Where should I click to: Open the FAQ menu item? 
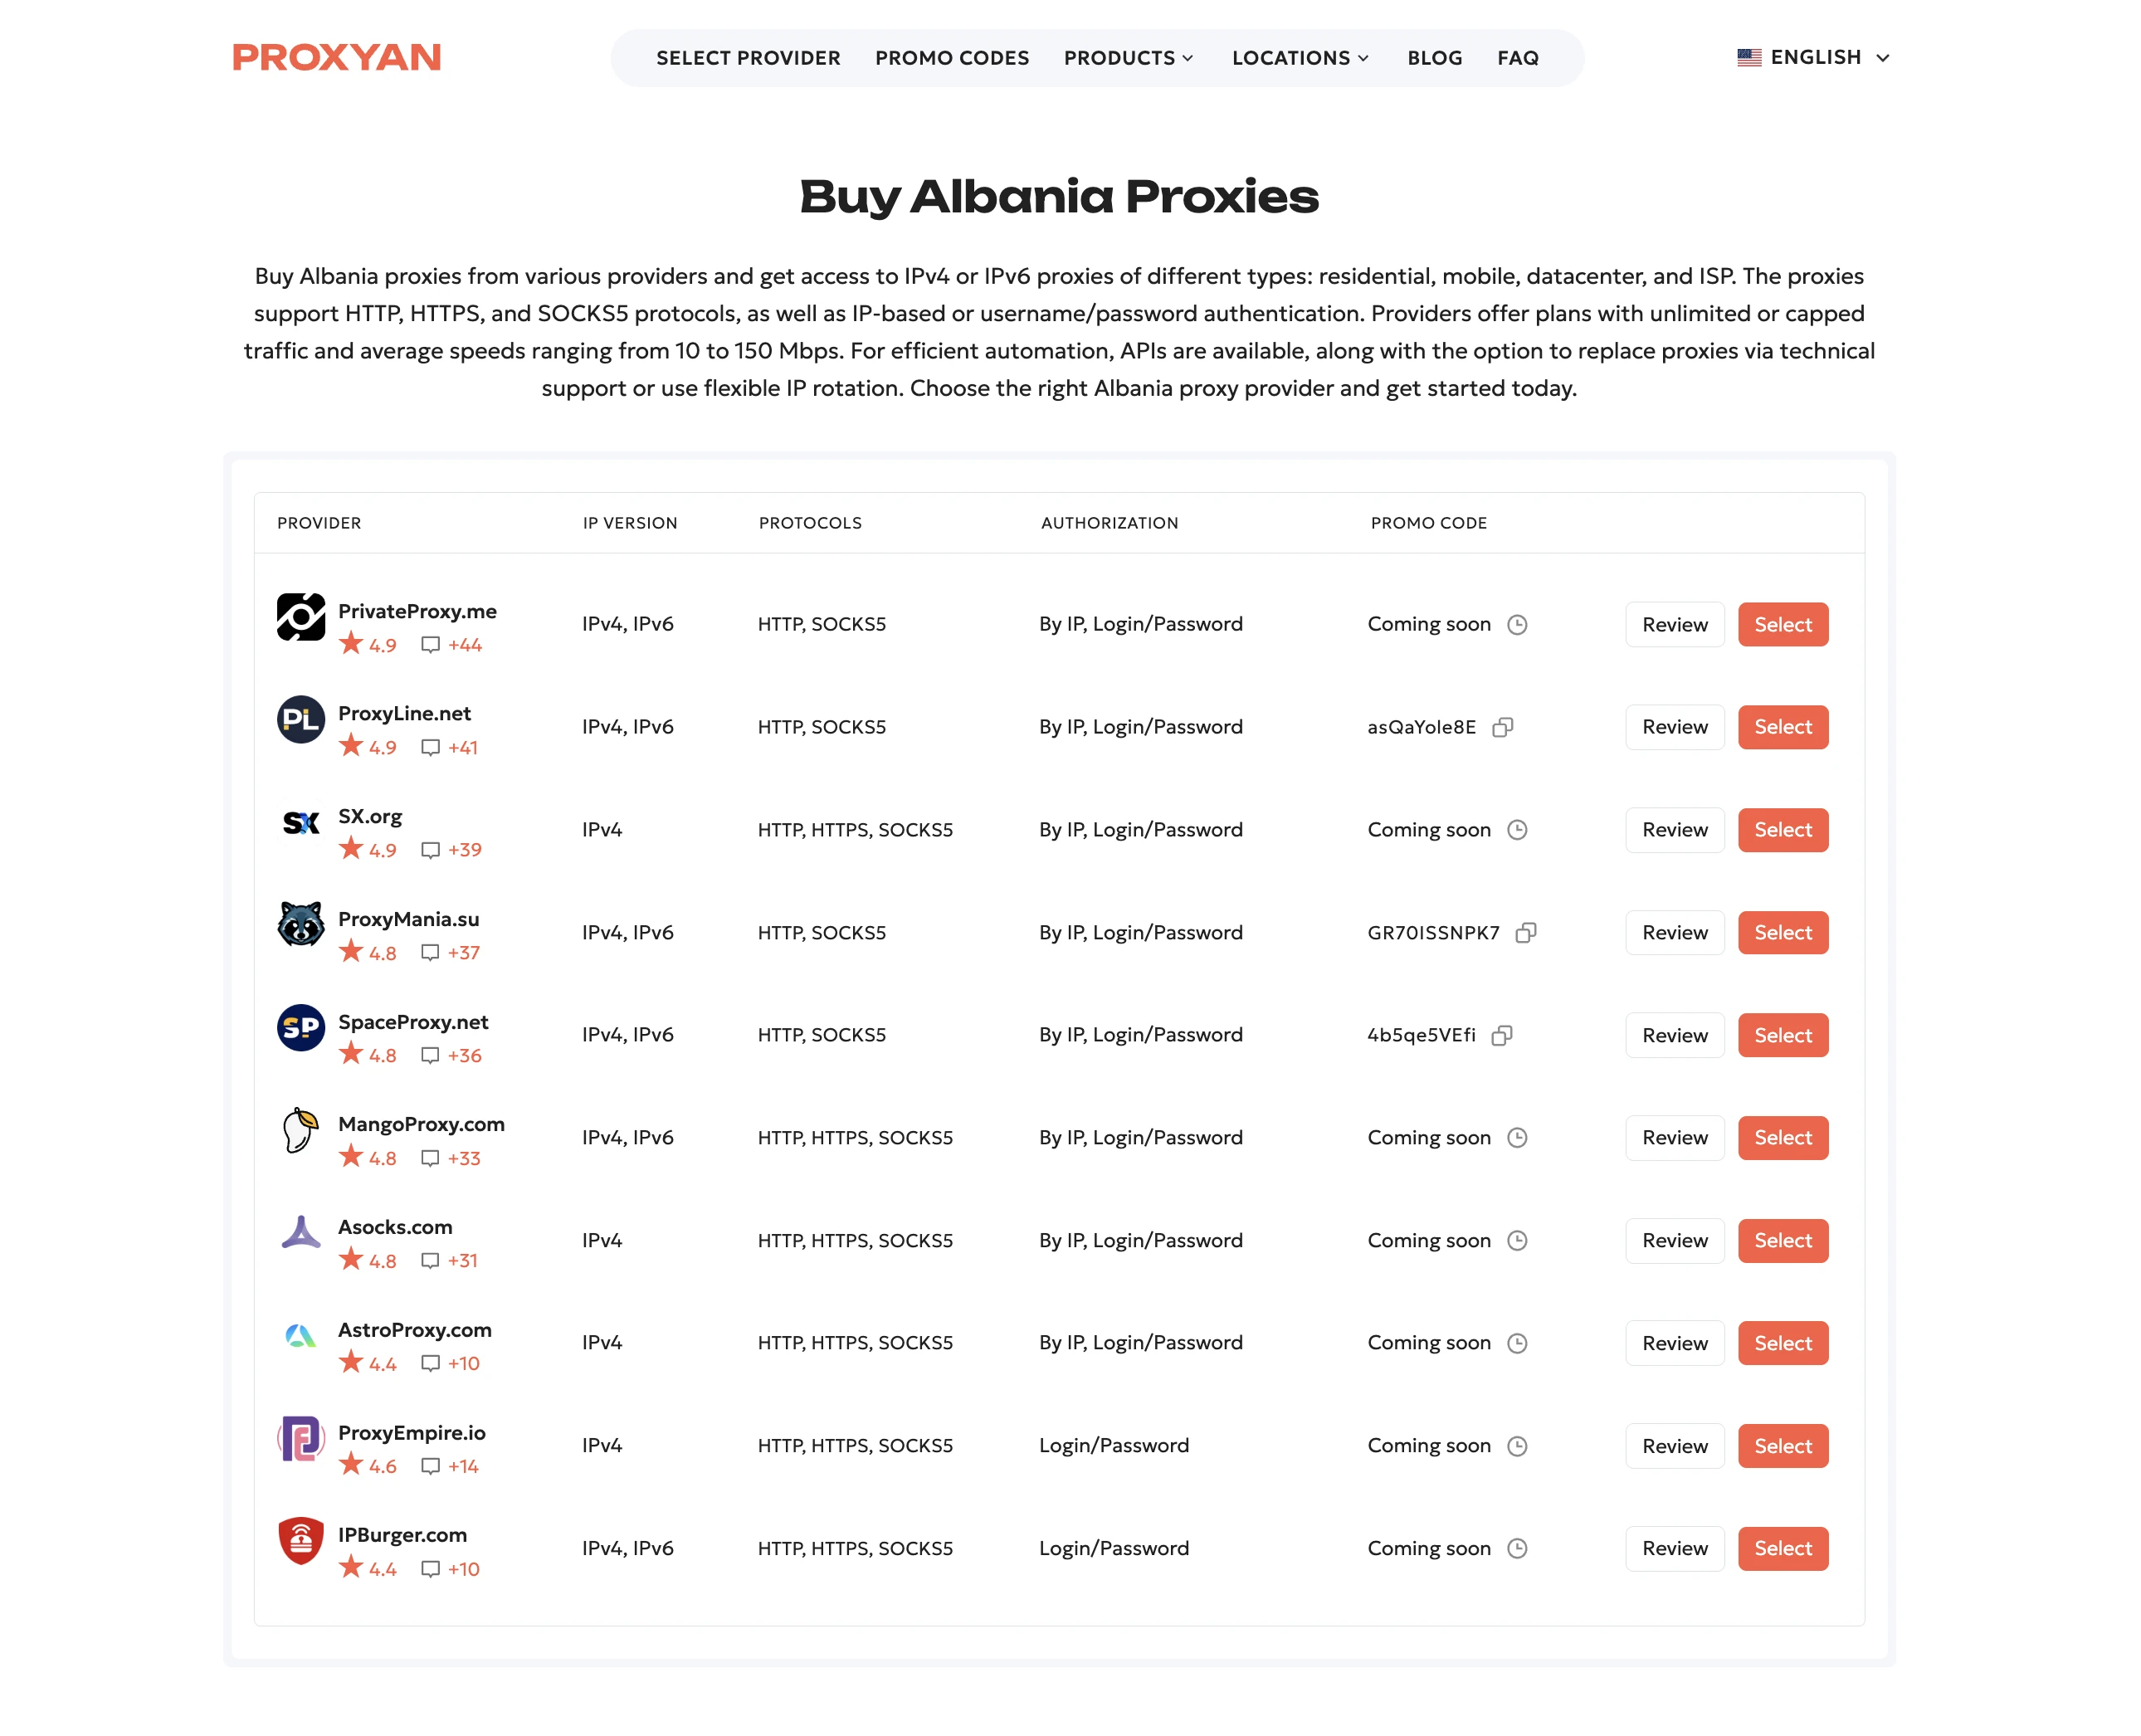pyautogui.click(x=1517, y=58)
